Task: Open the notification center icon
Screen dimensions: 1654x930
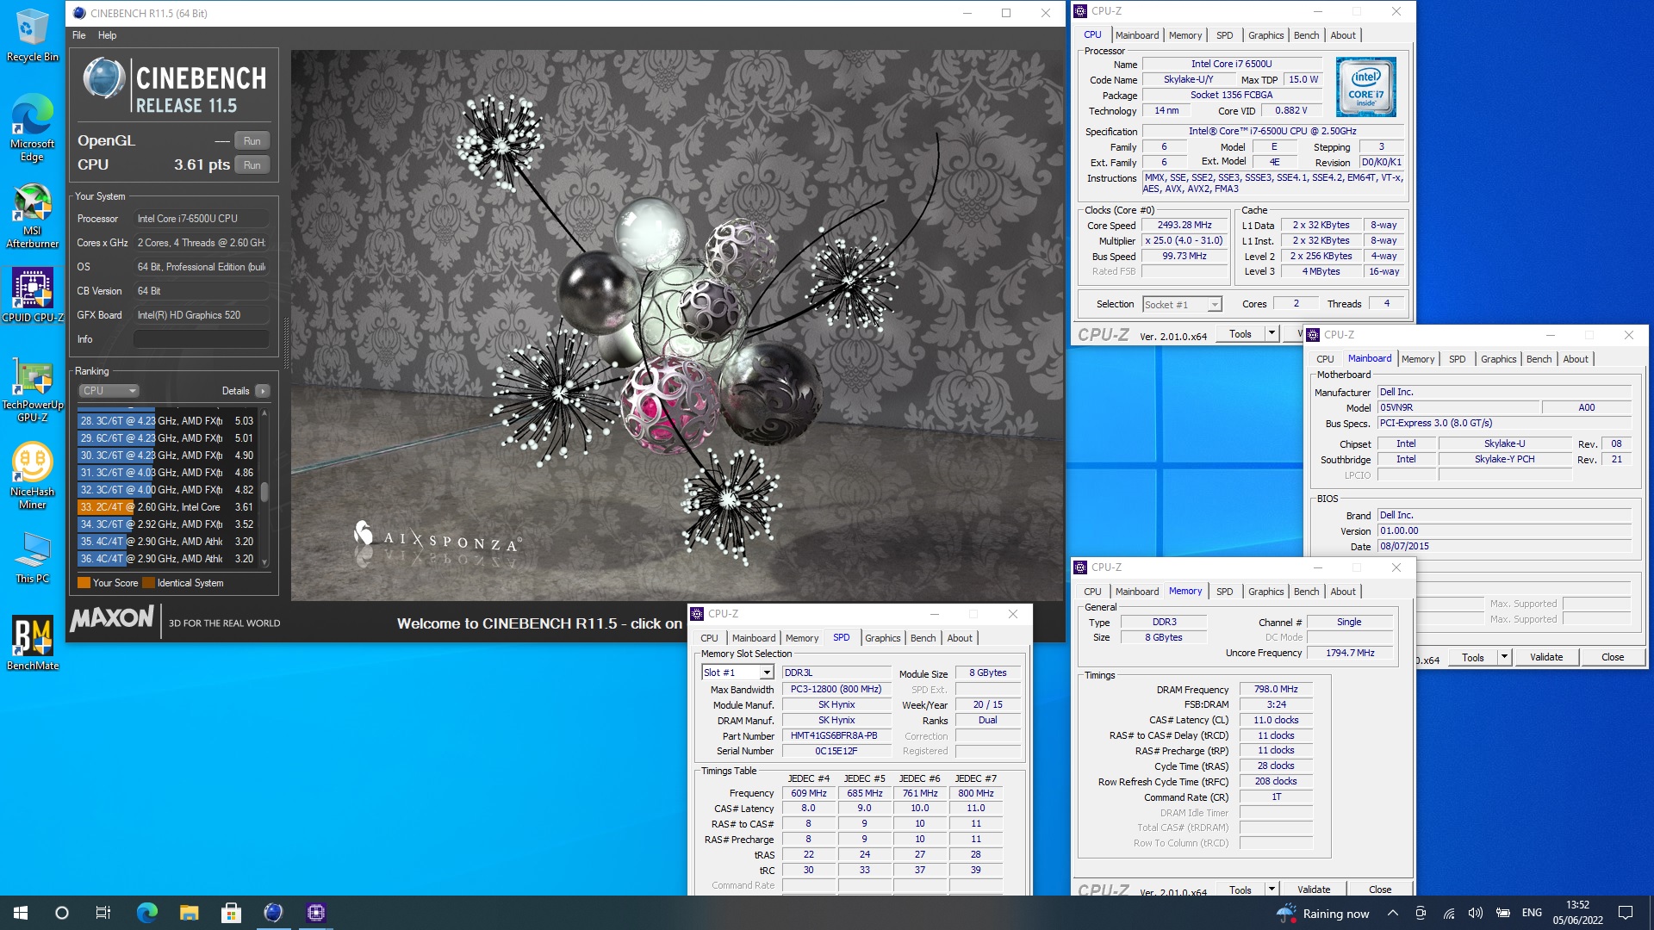Action: pyautogui.click(x=1626, y=913)
